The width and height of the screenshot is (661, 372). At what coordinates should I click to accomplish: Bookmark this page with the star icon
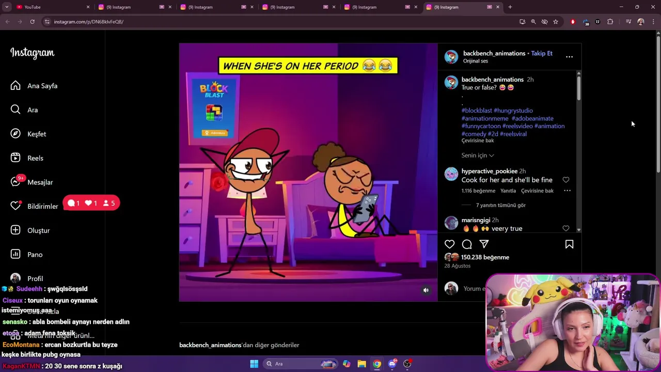(x=556, y=22)
